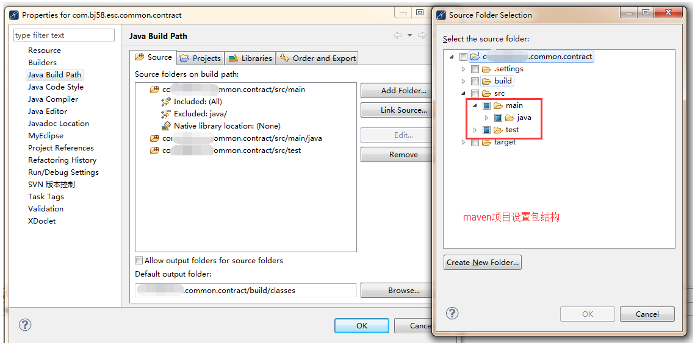Select Javadoc Location in properties list
Viewport: 695px width, 343px height.
(x=59, y=124)
